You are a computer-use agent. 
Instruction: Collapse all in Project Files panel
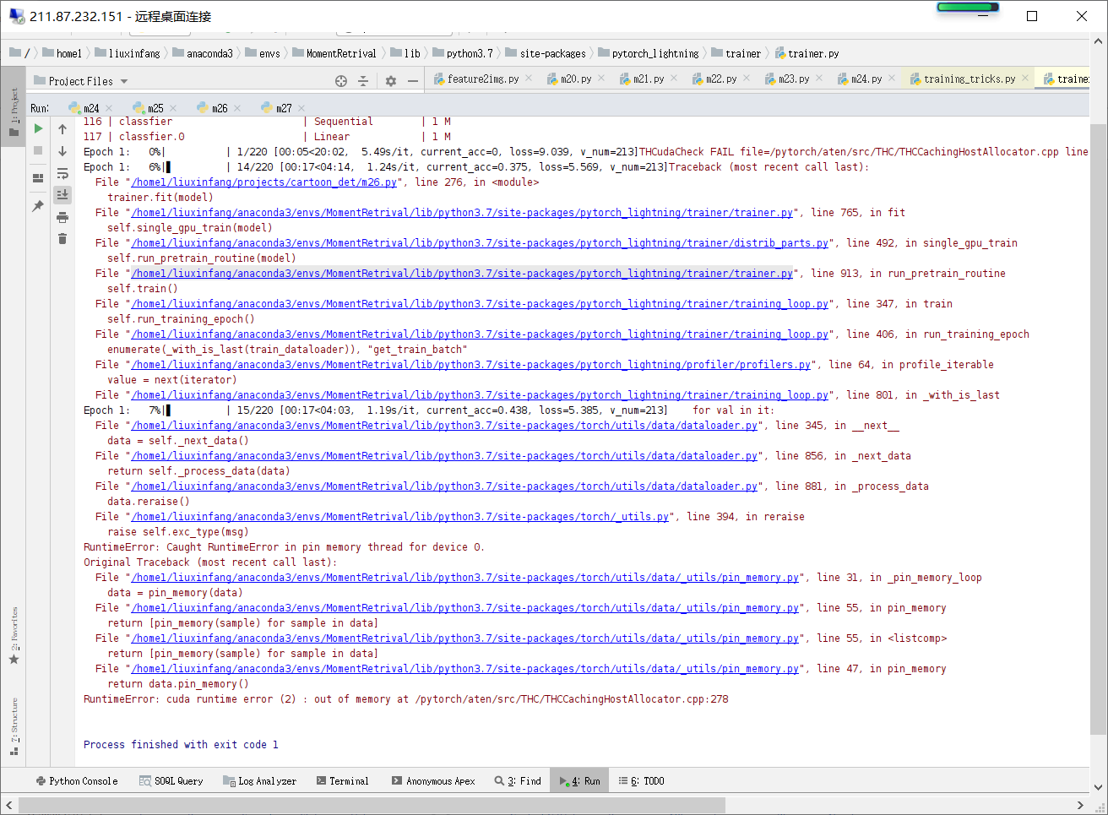(363, 81)
